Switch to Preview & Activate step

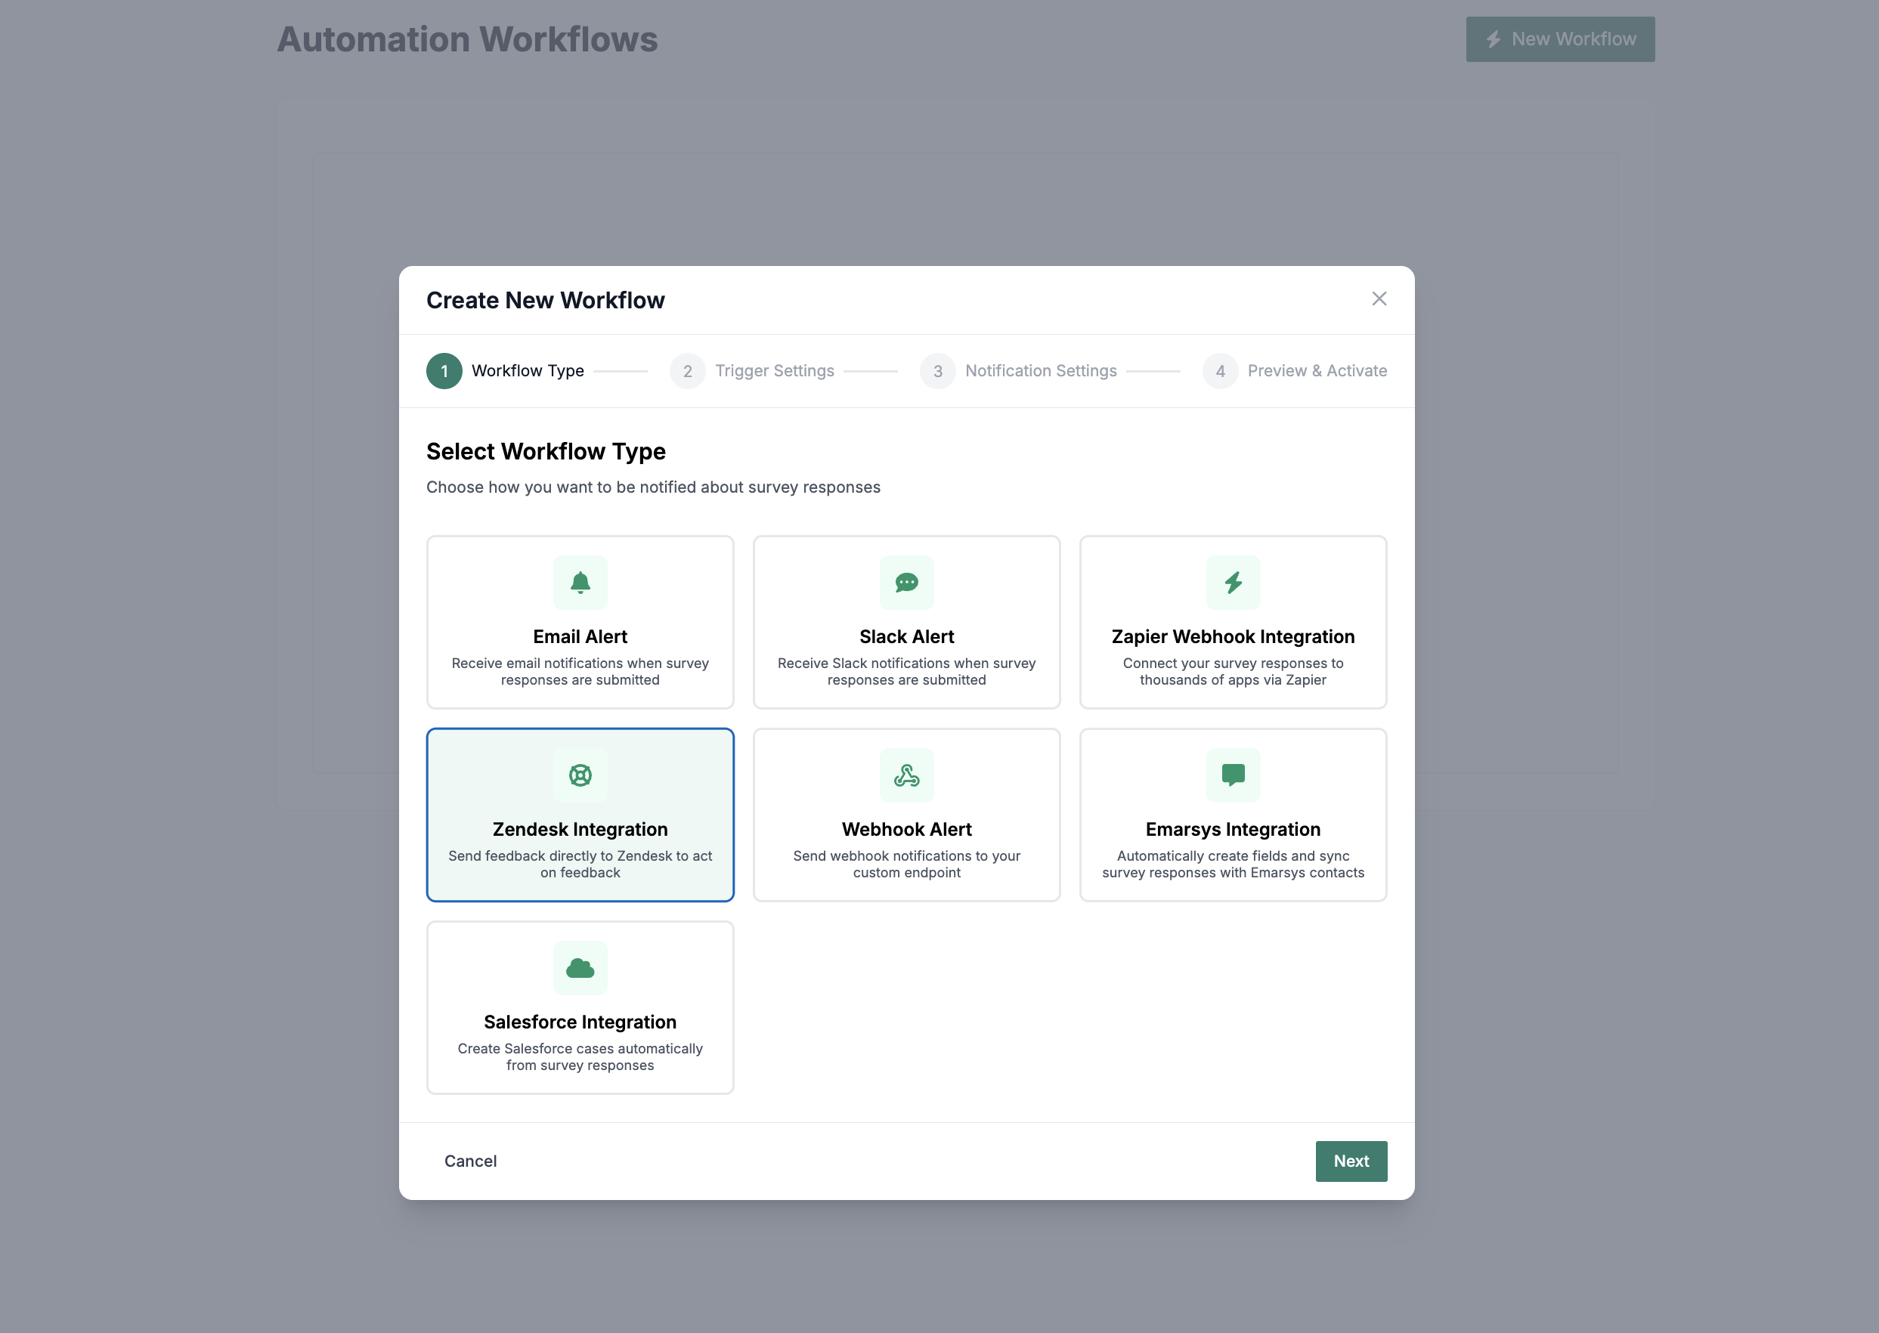point(1295,371)
